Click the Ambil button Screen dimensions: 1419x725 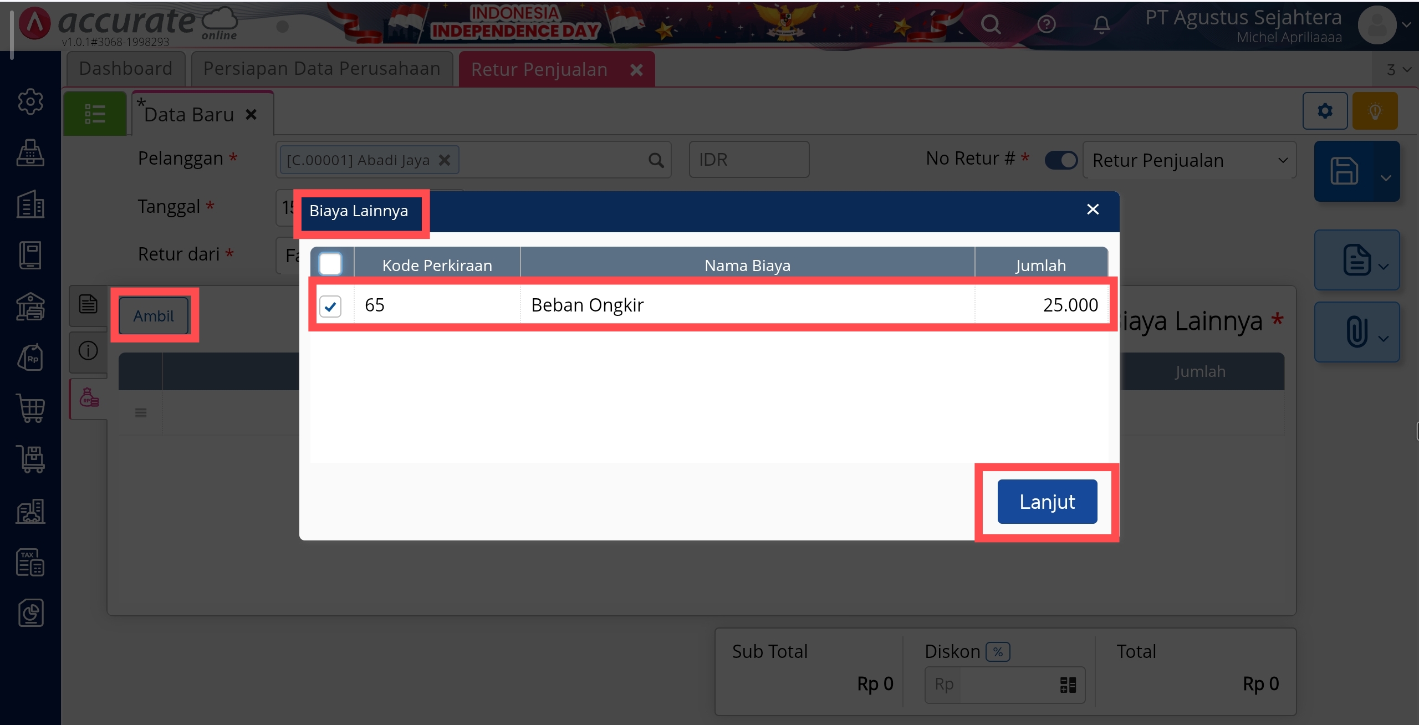154,316
